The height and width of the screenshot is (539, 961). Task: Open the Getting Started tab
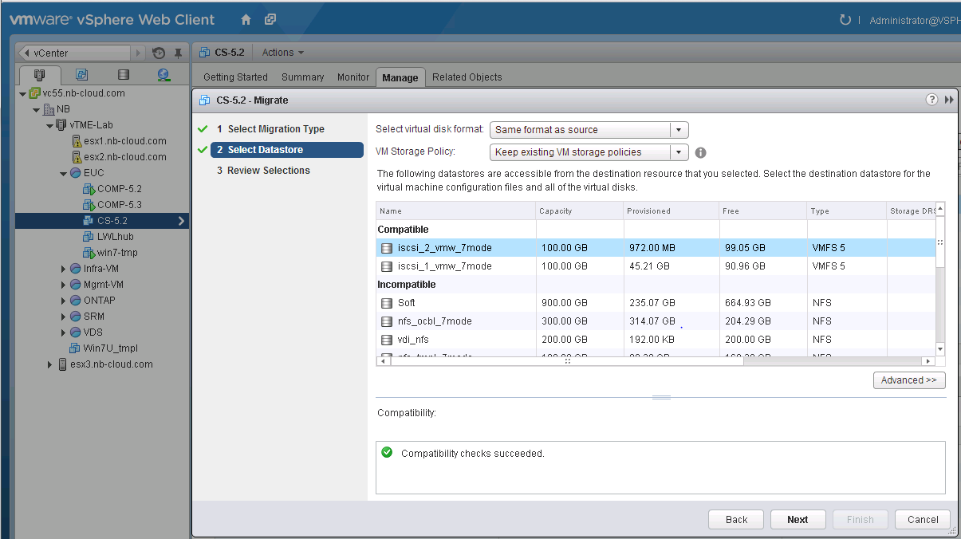(235, 77)
